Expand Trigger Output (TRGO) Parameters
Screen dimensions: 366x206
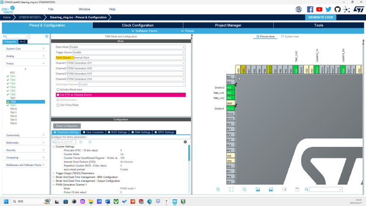pyautogui.click(x=53, y=173)
